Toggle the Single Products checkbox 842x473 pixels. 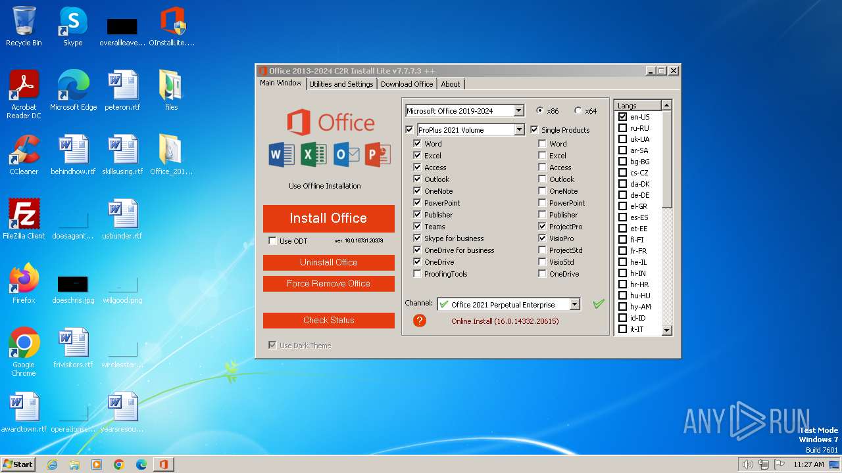point(534,129)
